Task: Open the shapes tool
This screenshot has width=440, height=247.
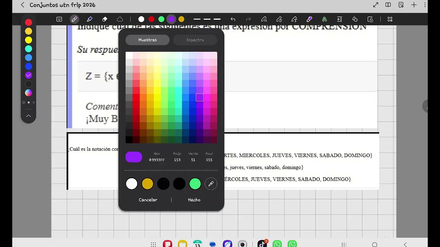Action: pos(355,19)
